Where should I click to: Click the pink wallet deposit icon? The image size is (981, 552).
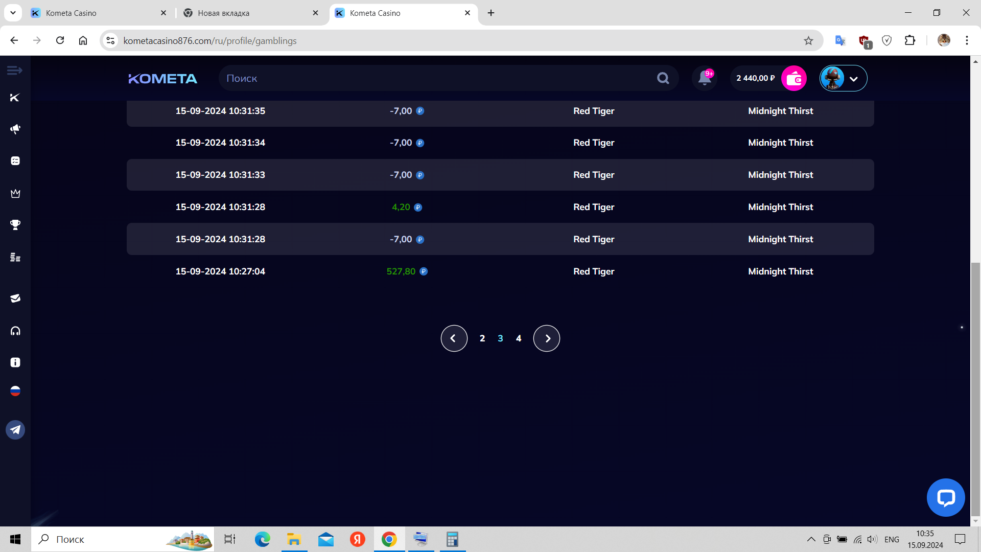[x=793, y=78]
